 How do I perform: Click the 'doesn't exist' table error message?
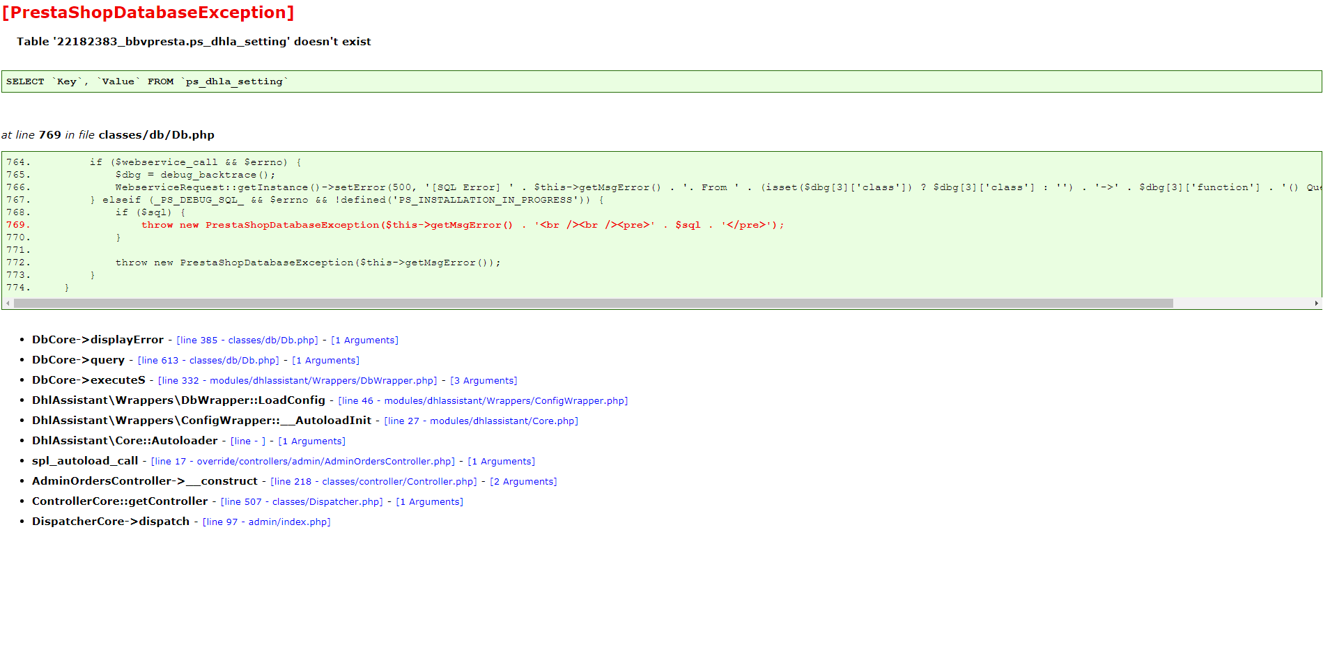[194, 42]
